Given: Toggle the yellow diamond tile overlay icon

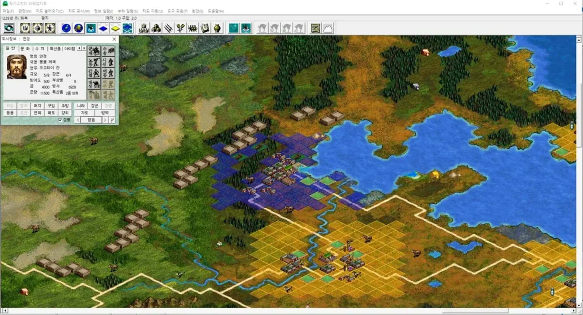Looking at the screenshot, I should point(115,28).
